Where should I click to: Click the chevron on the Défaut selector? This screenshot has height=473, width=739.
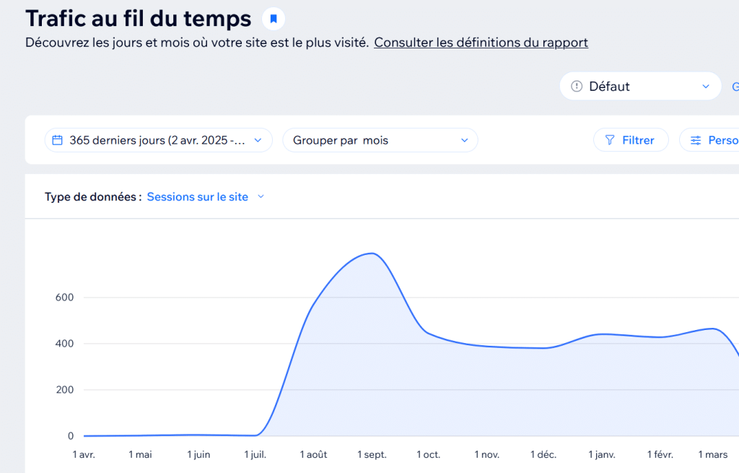pyautogui.click(x=706, y=86)
